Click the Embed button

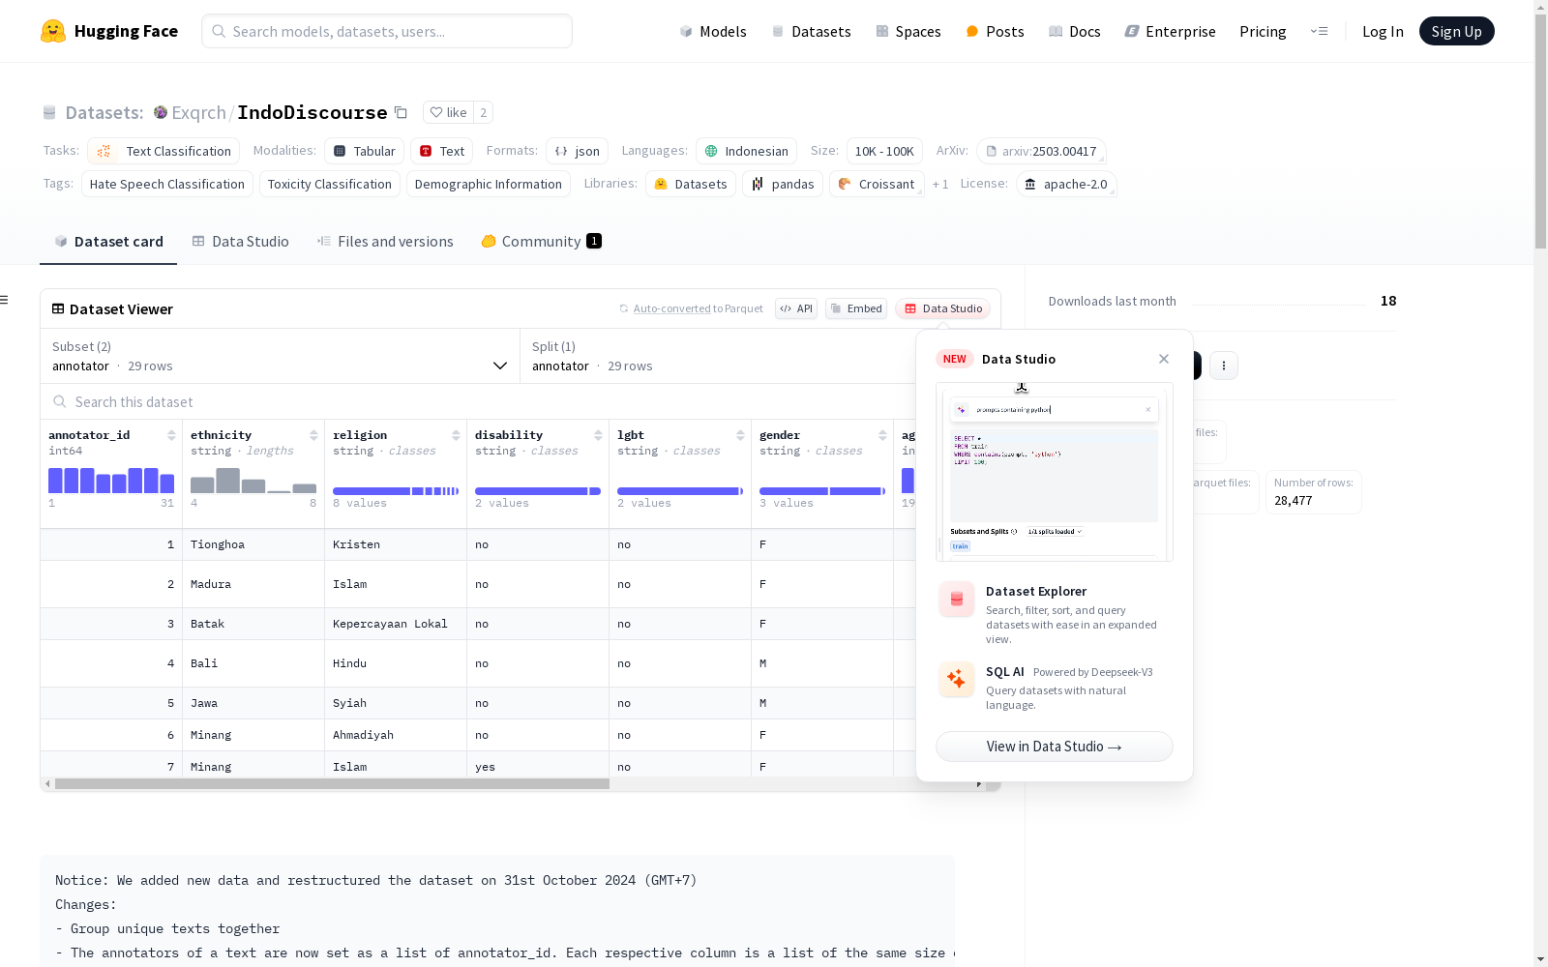(x=856, y=308)
